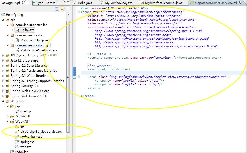Select the one.jsp file

[26, 111]
